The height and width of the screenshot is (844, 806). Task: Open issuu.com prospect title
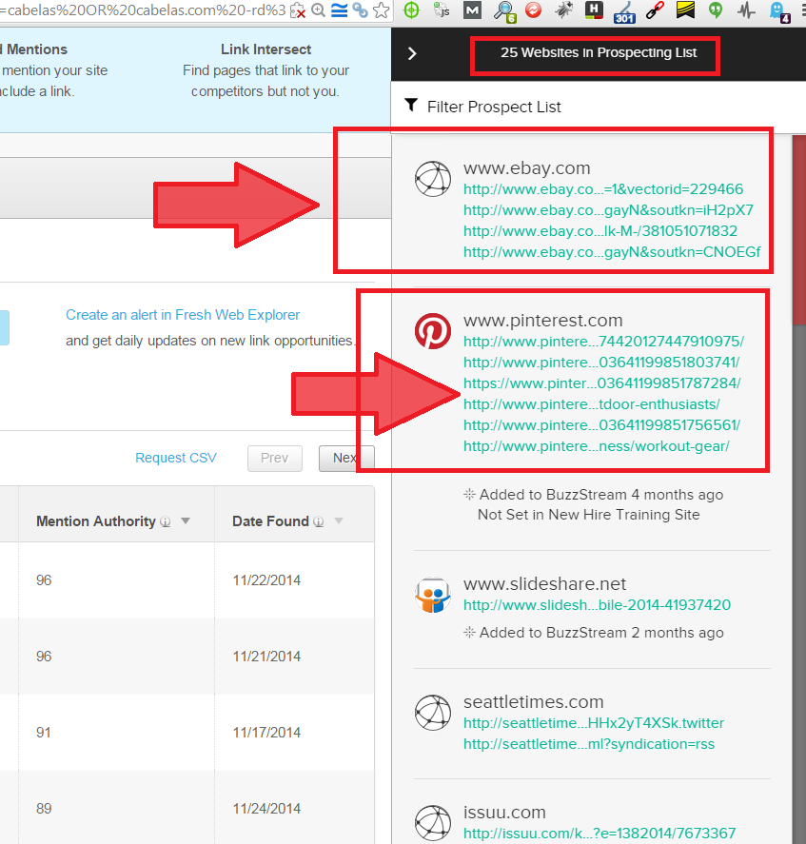tap(504, 813)
